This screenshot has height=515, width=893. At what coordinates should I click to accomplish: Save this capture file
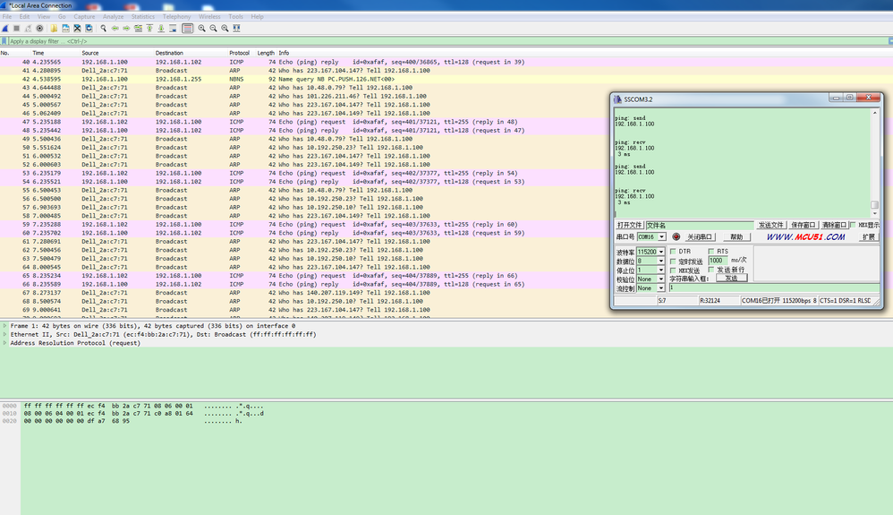(x=65, y=29)
